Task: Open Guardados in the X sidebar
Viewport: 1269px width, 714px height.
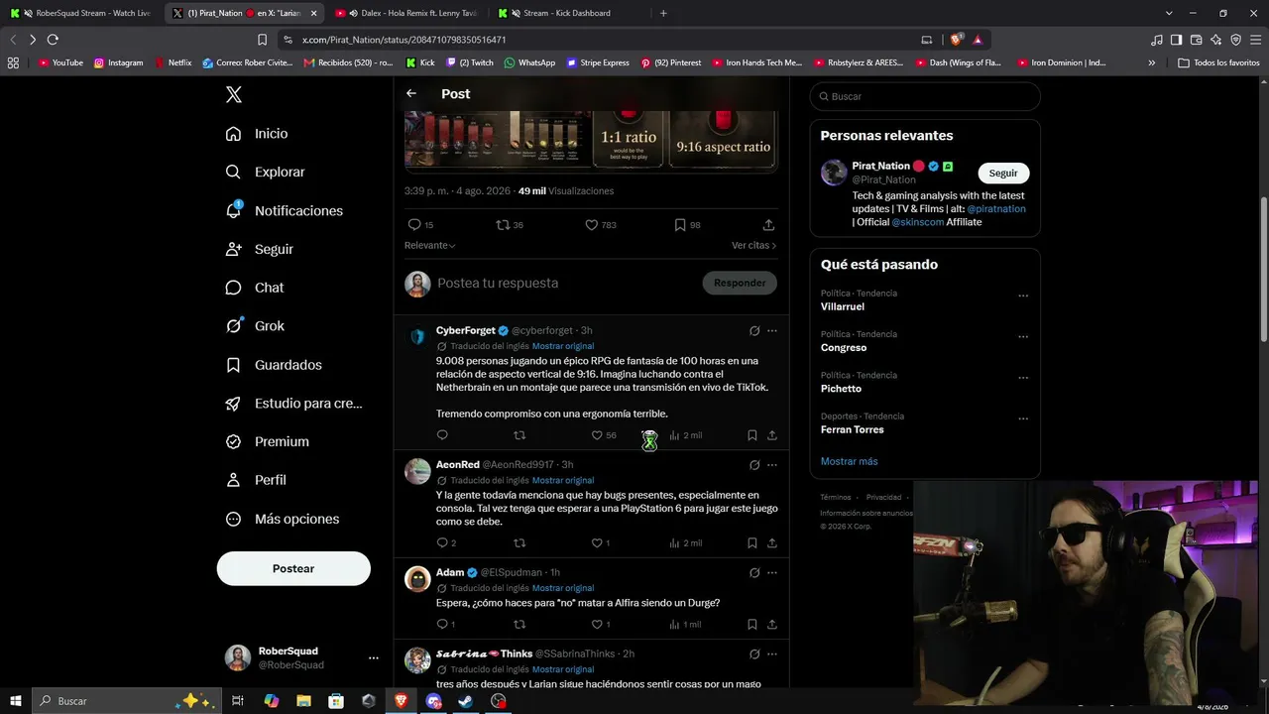Action: tap(274, 365)
